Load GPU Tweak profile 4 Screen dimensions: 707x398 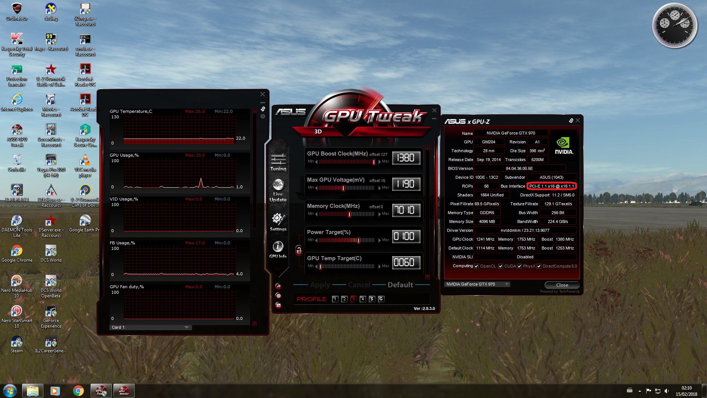(363, 299)
